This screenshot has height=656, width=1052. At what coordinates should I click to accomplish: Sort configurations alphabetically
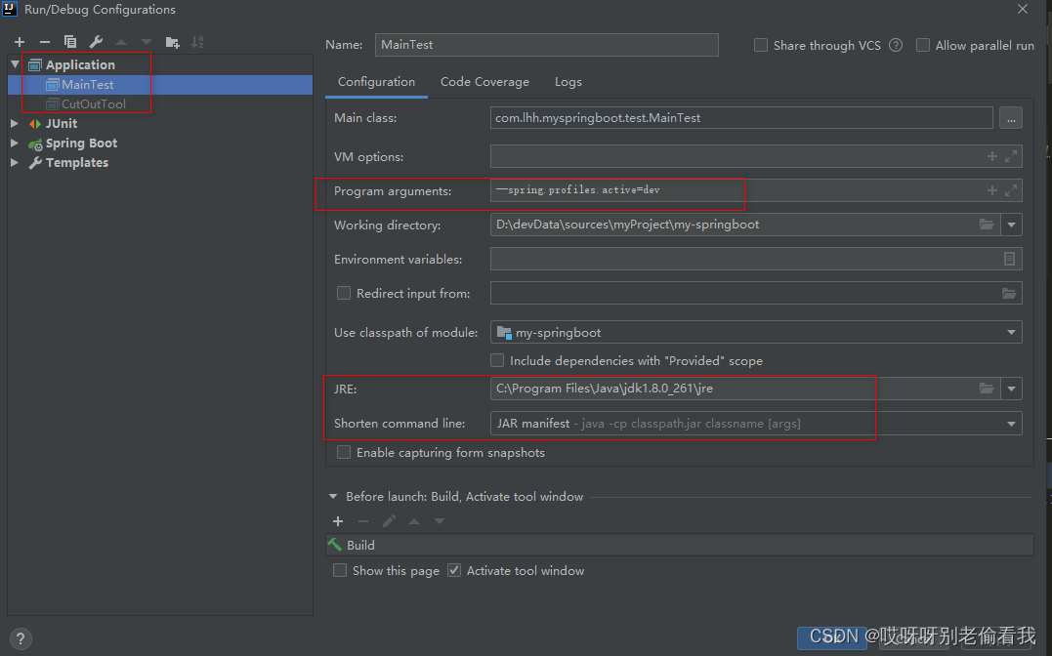[197, 42]
